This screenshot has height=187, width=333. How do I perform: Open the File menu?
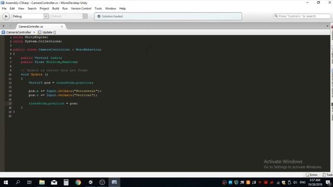pos(4,8)
